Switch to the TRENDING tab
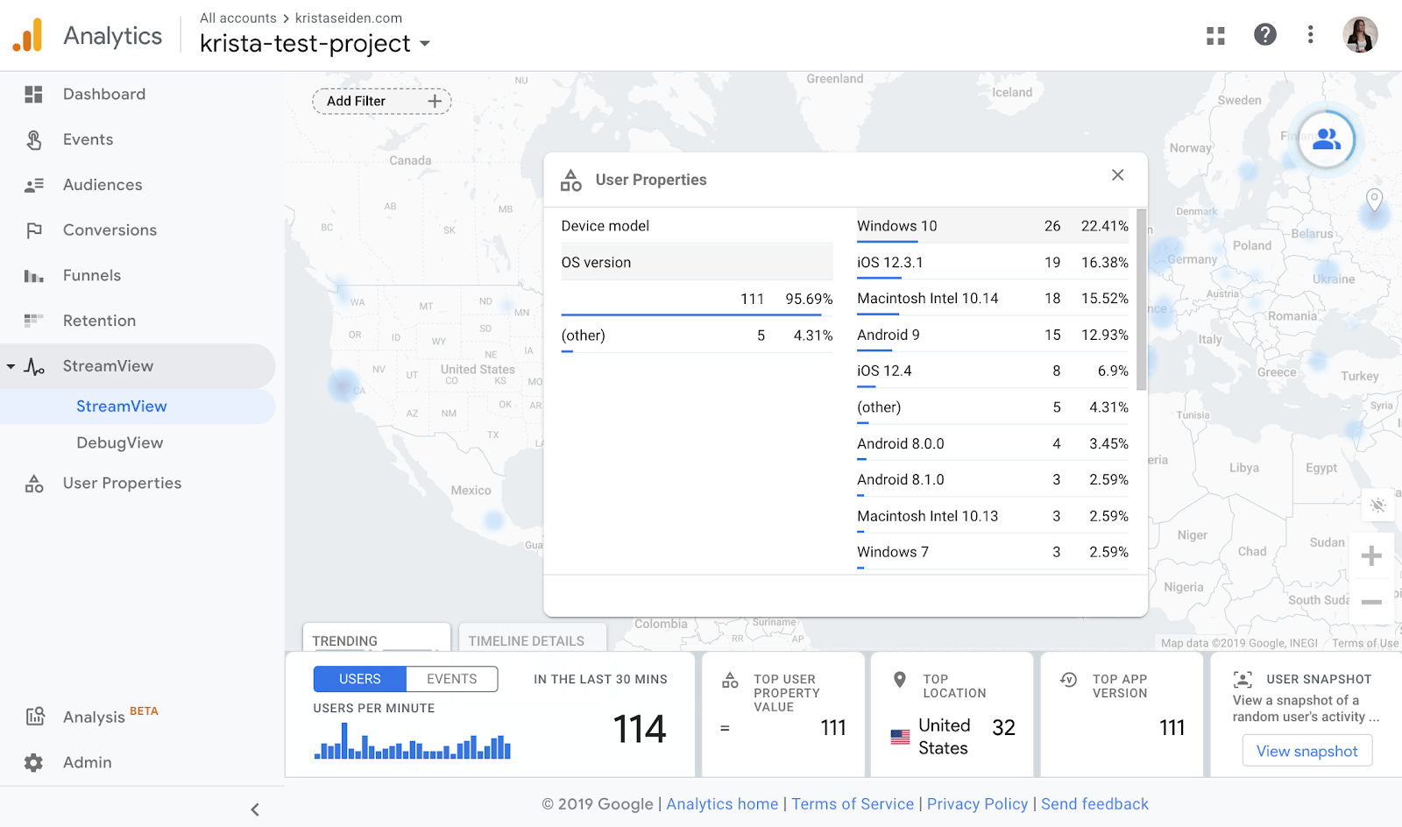This screenshot has height=827, width=1402. 377,639
